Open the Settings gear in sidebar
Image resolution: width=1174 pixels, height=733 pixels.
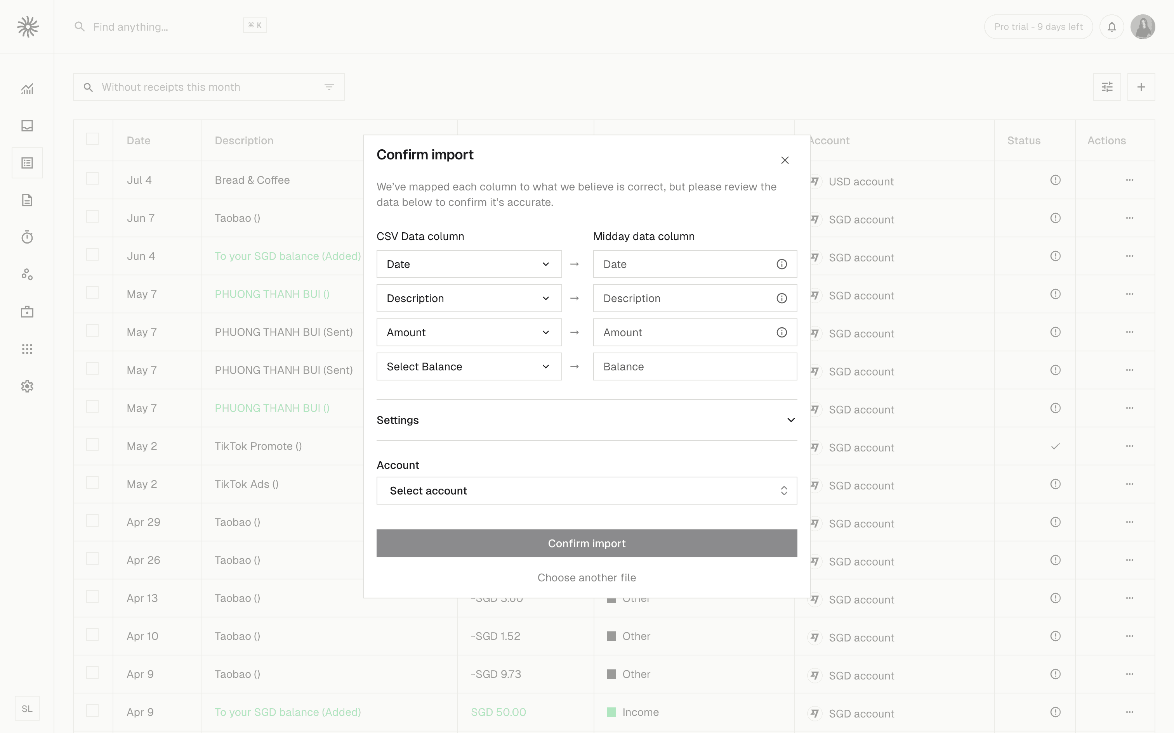pos(27,386)
